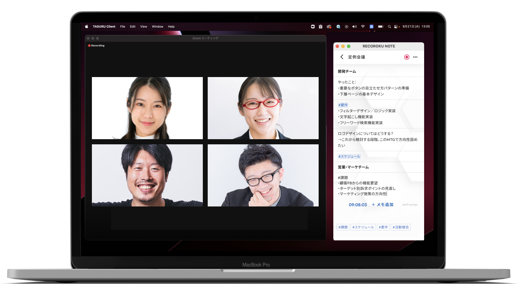The image size is (522, 293).
Task: Open the Apple menu
Action: (86, 26)
